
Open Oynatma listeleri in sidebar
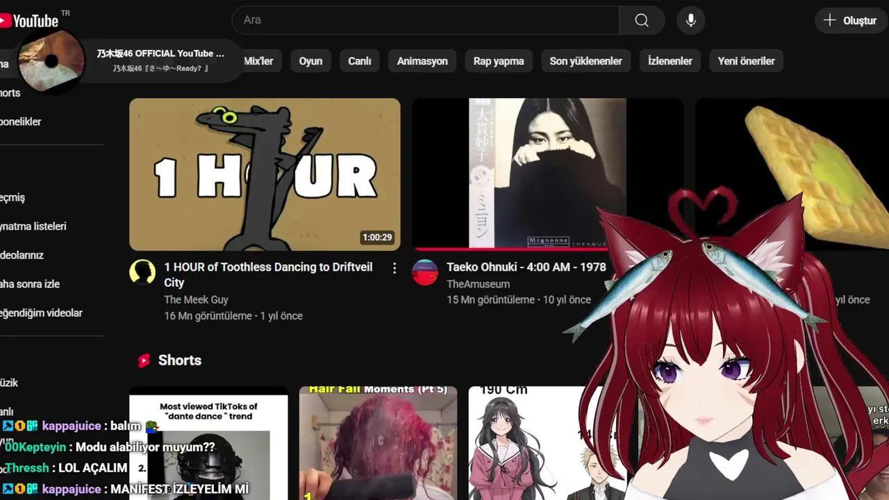(x=33, y=226)
